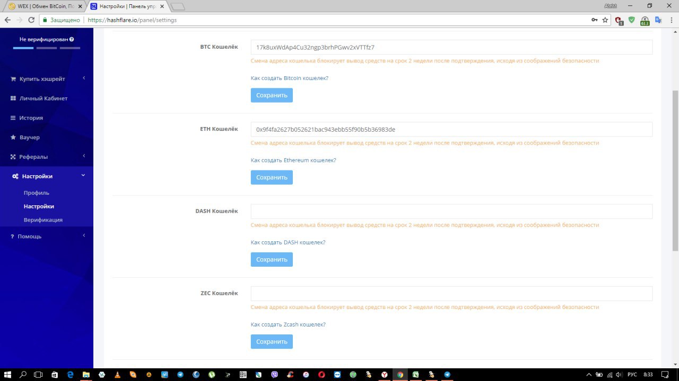Open the red shield extension icon

(619, 20)
